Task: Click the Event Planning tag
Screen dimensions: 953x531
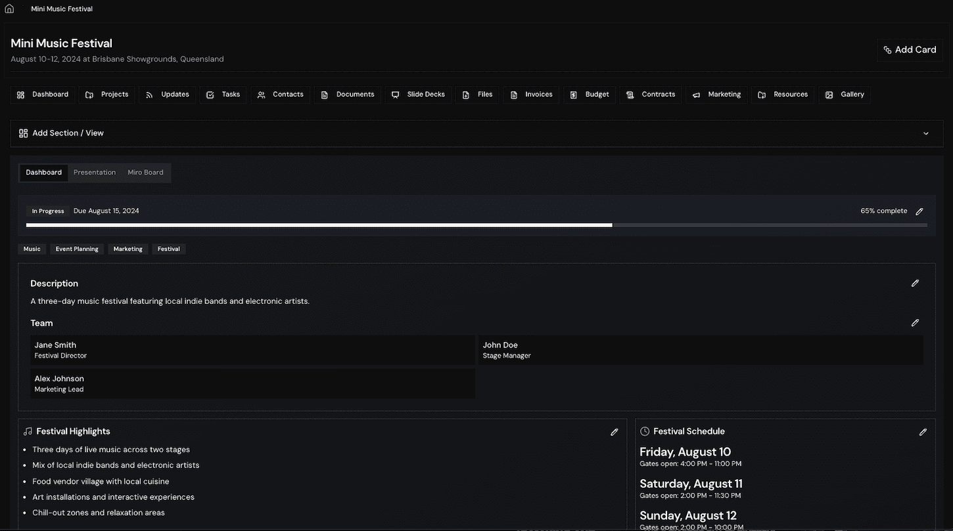Action: pos(77,249)
